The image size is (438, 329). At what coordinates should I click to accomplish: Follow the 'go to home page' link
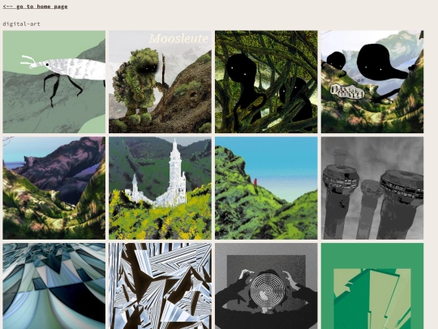(x=35, y=6)
